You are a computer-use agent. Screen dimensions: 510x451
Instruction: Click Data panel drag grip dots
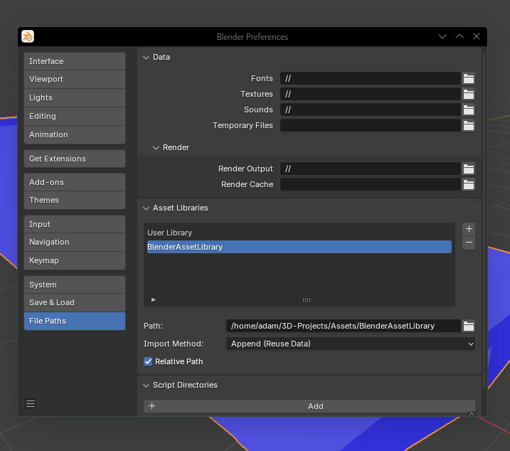(x=473, y=57)
